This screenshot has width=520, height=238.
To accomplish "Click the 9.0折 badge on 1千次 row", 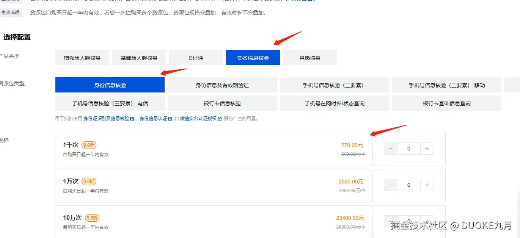I will tap(89, 145).
